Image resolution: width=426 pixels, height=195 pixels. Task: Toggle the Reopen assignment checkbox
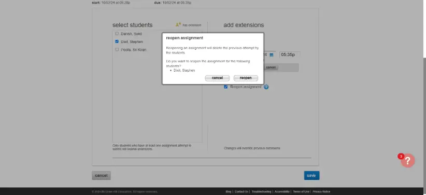click(x=225, y=87)
